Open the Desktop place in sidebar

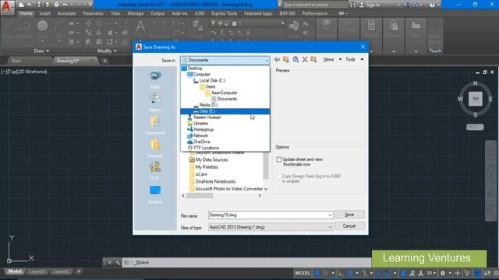point(155,194)
